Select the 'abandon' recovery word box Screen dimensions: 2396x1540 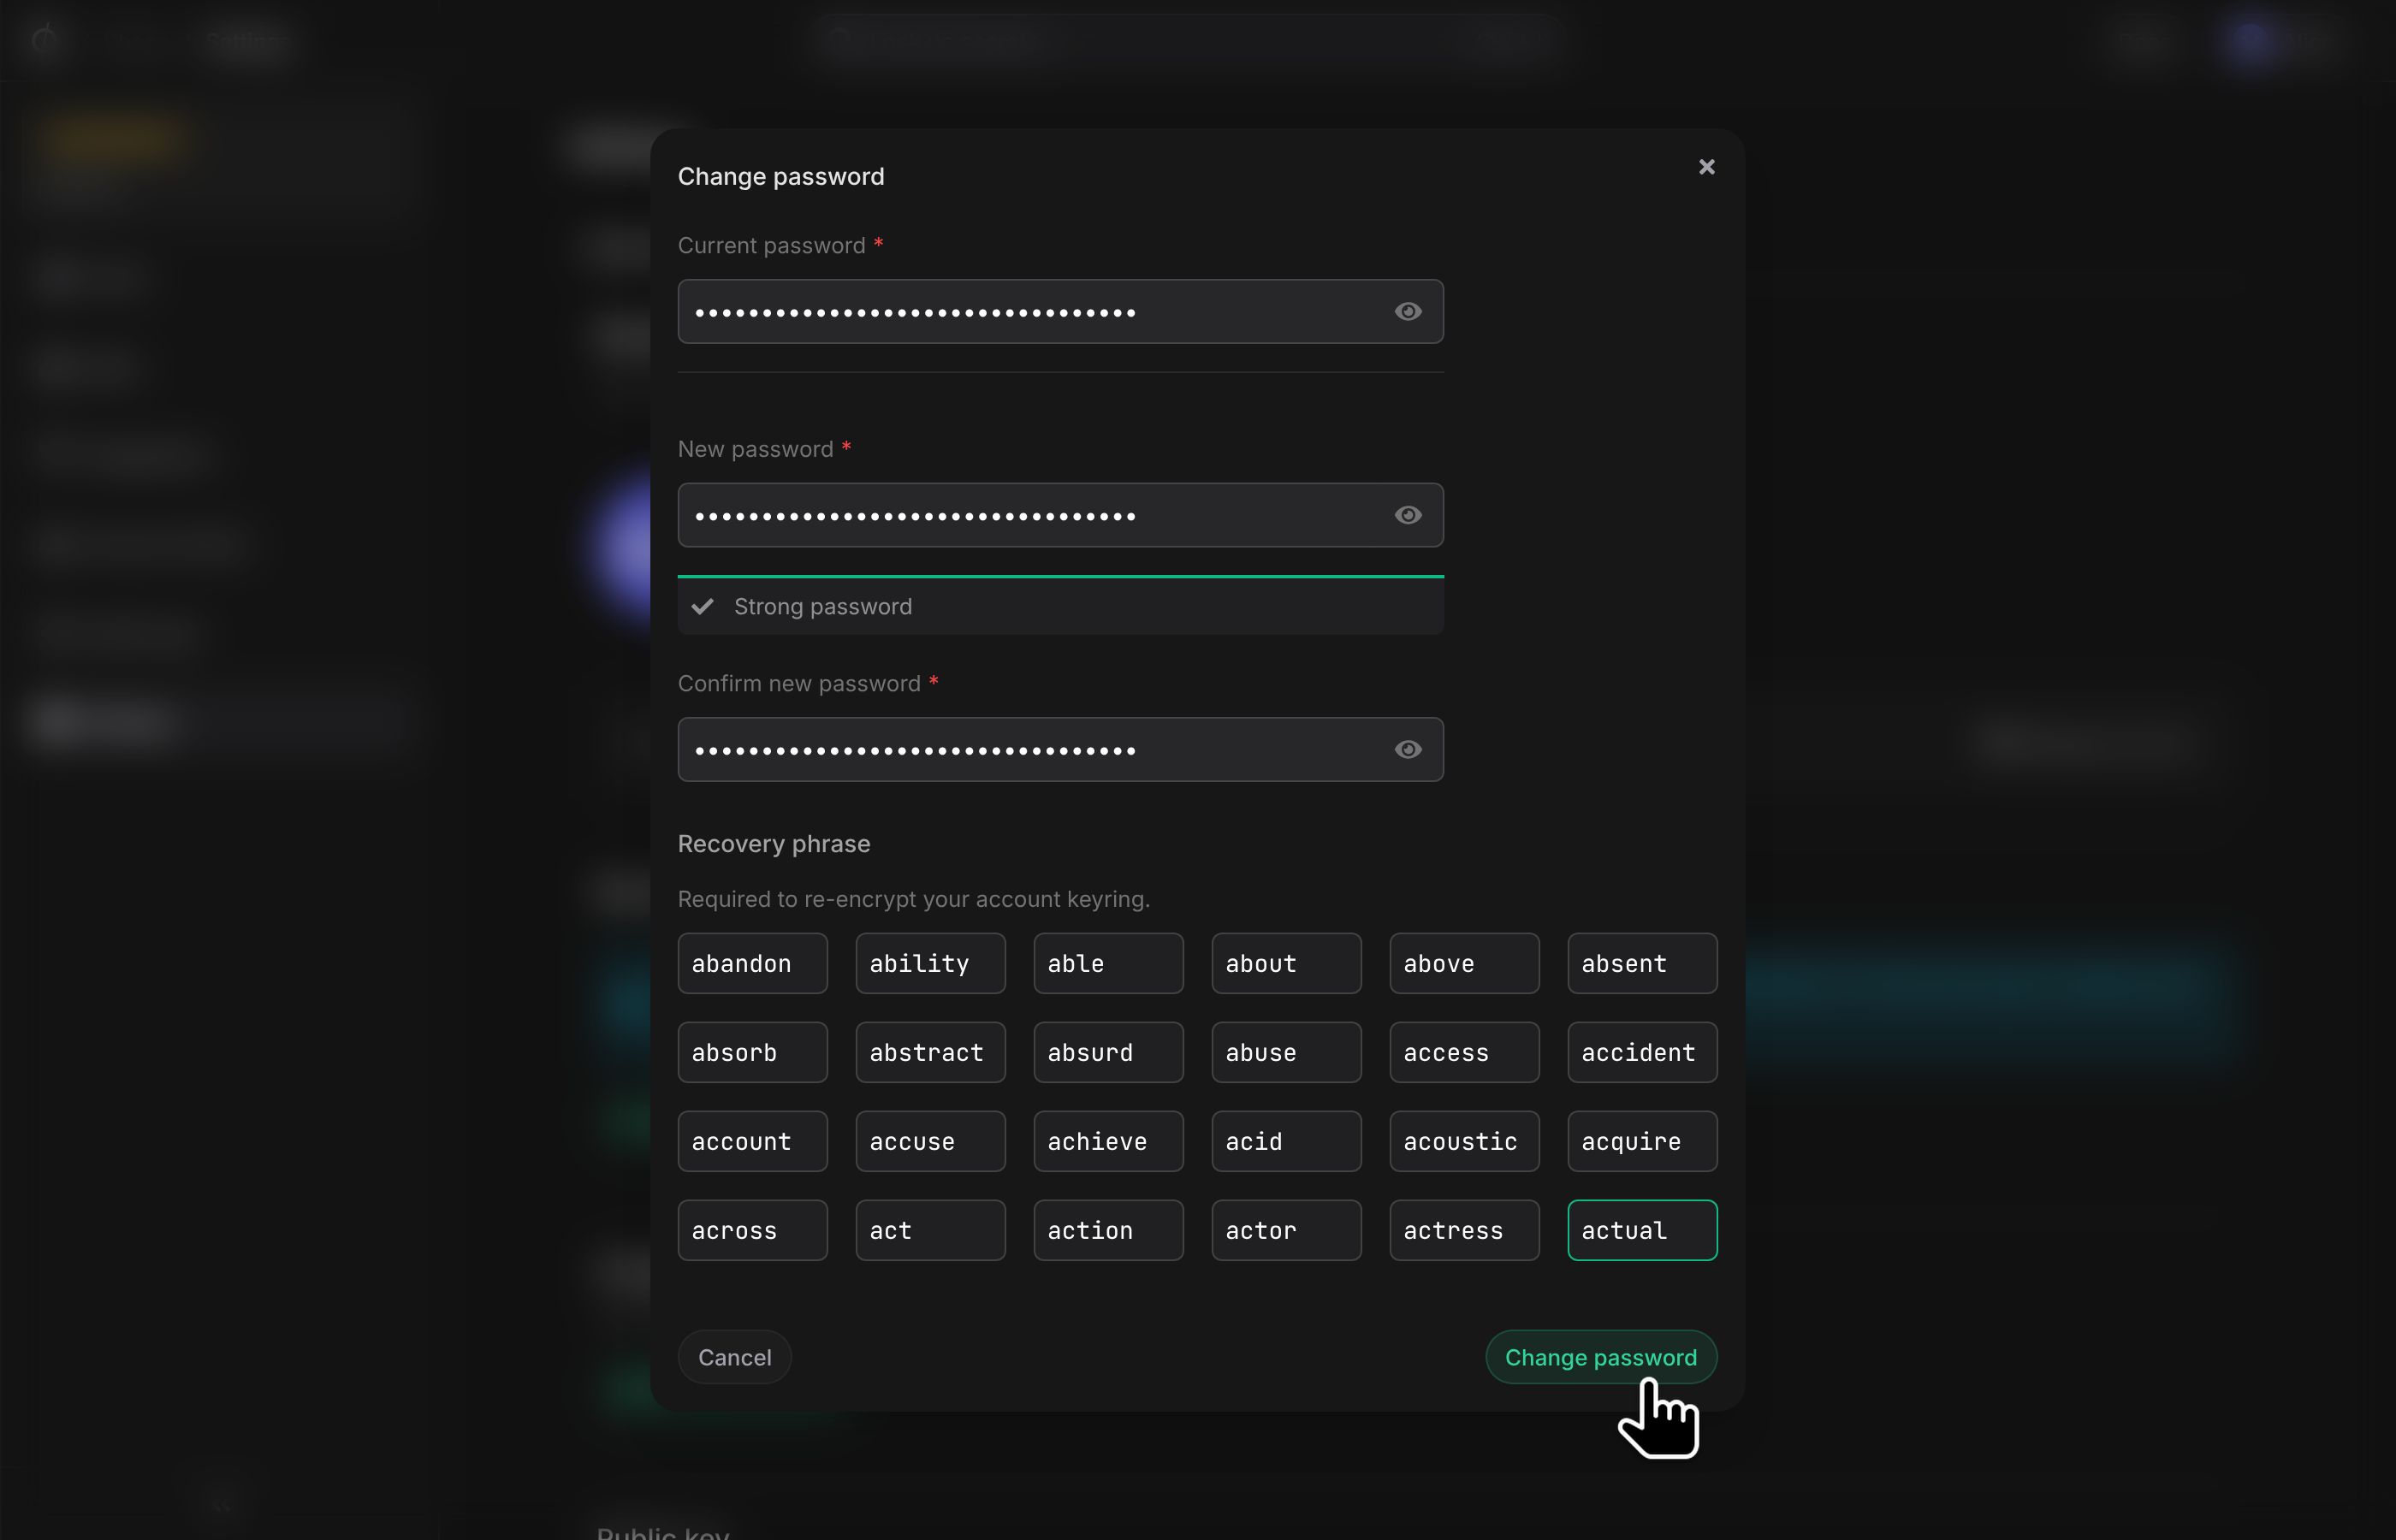(x=752, y=963)
